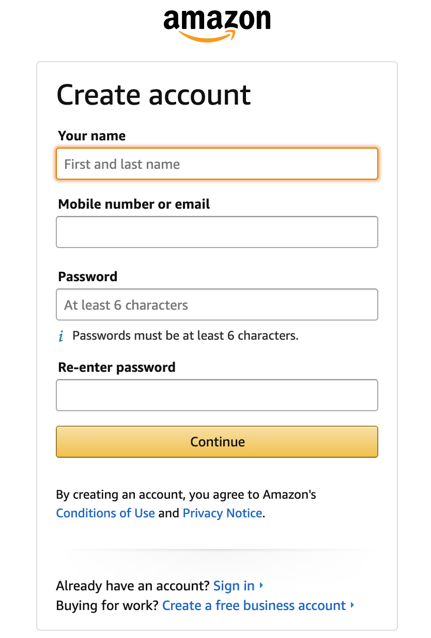This screenshot has height=638, width=431.
Task: Click the blue info icon beside password hint
Action: (61, 336)
